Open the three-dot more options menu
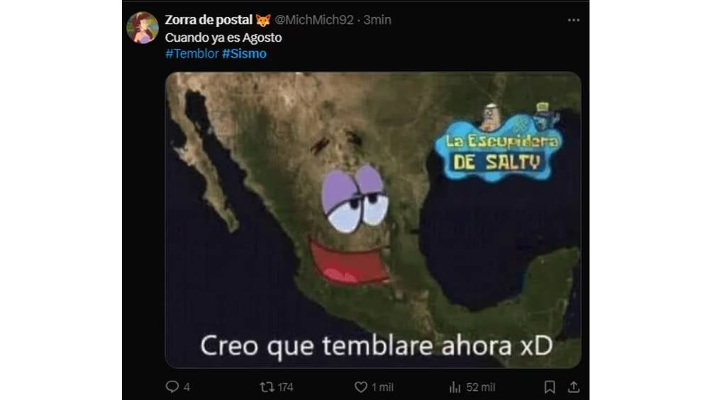Viewport: 712px width, 400px height. pos(574,20)
